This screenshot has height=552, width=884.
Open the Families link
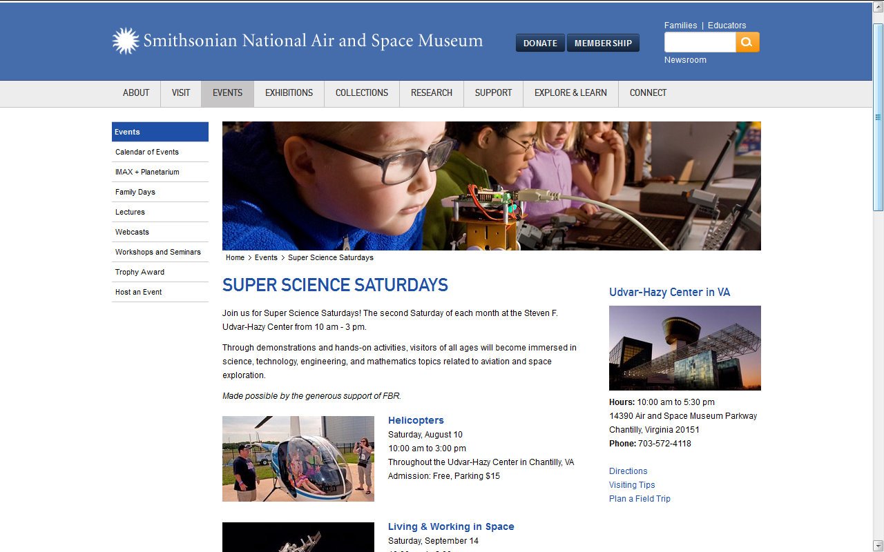pyautogui.click(x=680, y=26)
